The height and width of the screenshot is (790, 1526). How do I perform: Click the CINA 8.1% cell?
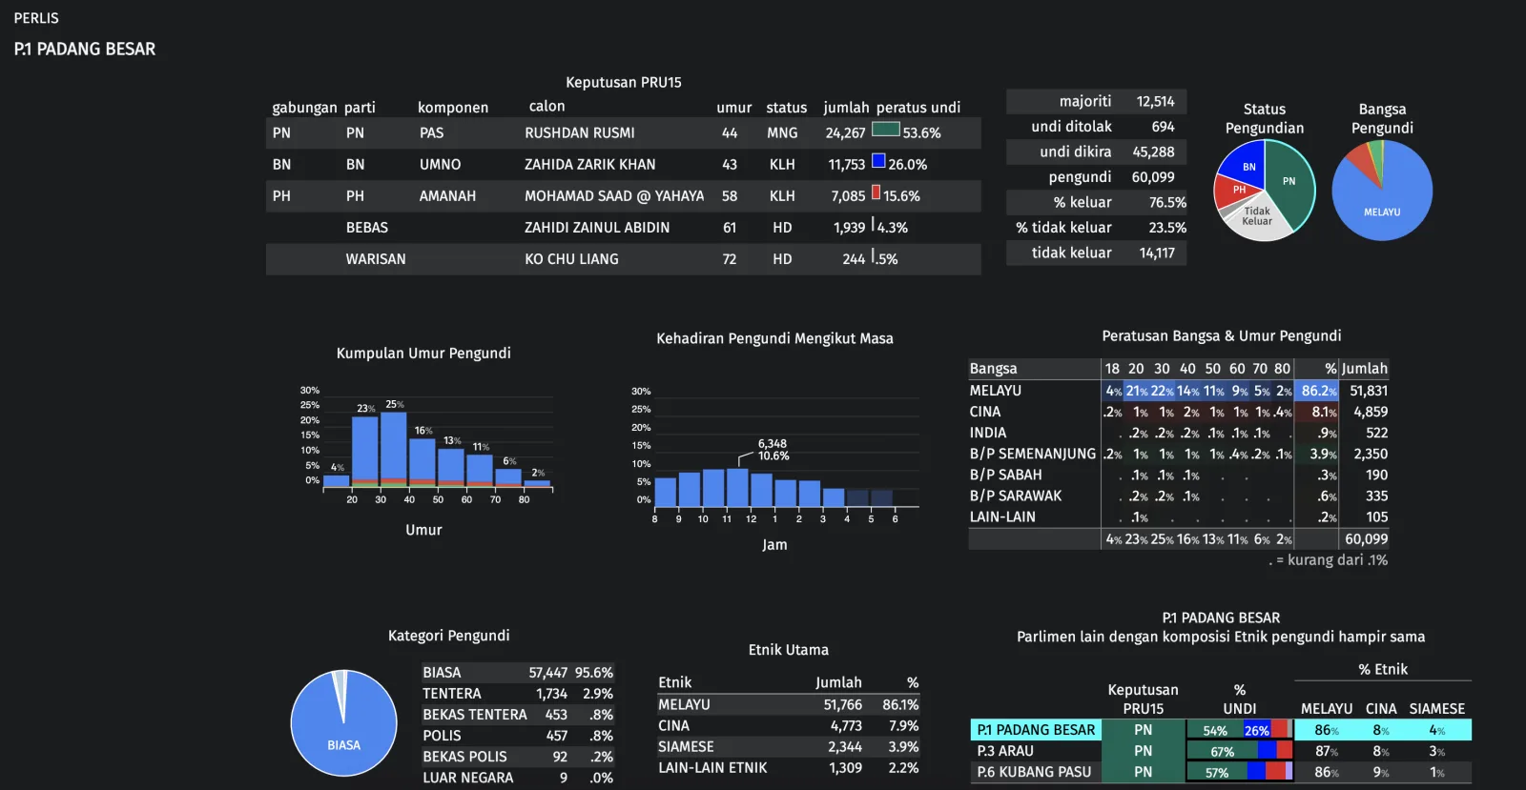[1317, 413]
